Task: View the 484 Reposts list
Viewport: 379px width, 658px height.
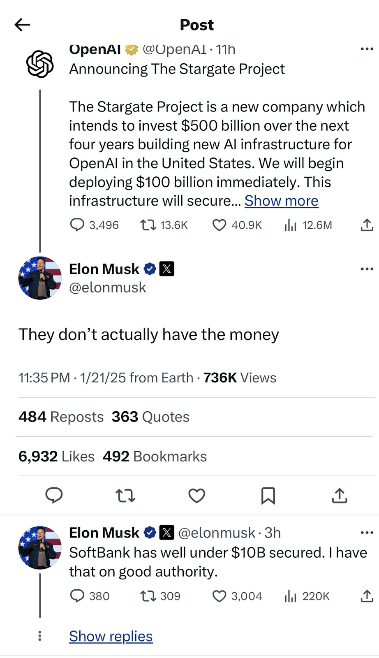Action: 61,416
